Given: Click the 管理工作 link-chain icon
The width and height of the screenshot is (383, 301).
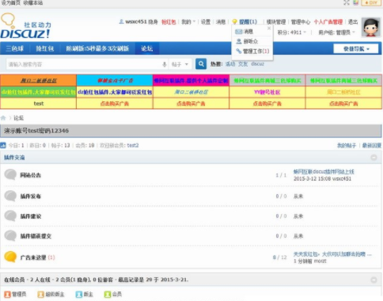Looking at the screenshot, I should [238, 51].
